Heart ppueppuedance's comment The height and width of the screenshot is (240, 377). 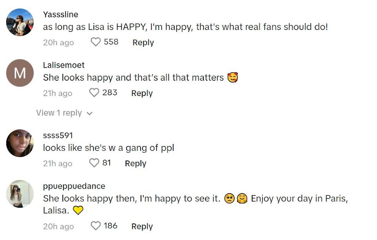pos(96,226)
